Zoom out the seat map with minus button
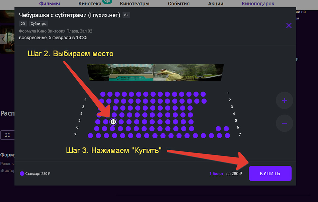This screenshot has height=202, width=318. (284, 123)
